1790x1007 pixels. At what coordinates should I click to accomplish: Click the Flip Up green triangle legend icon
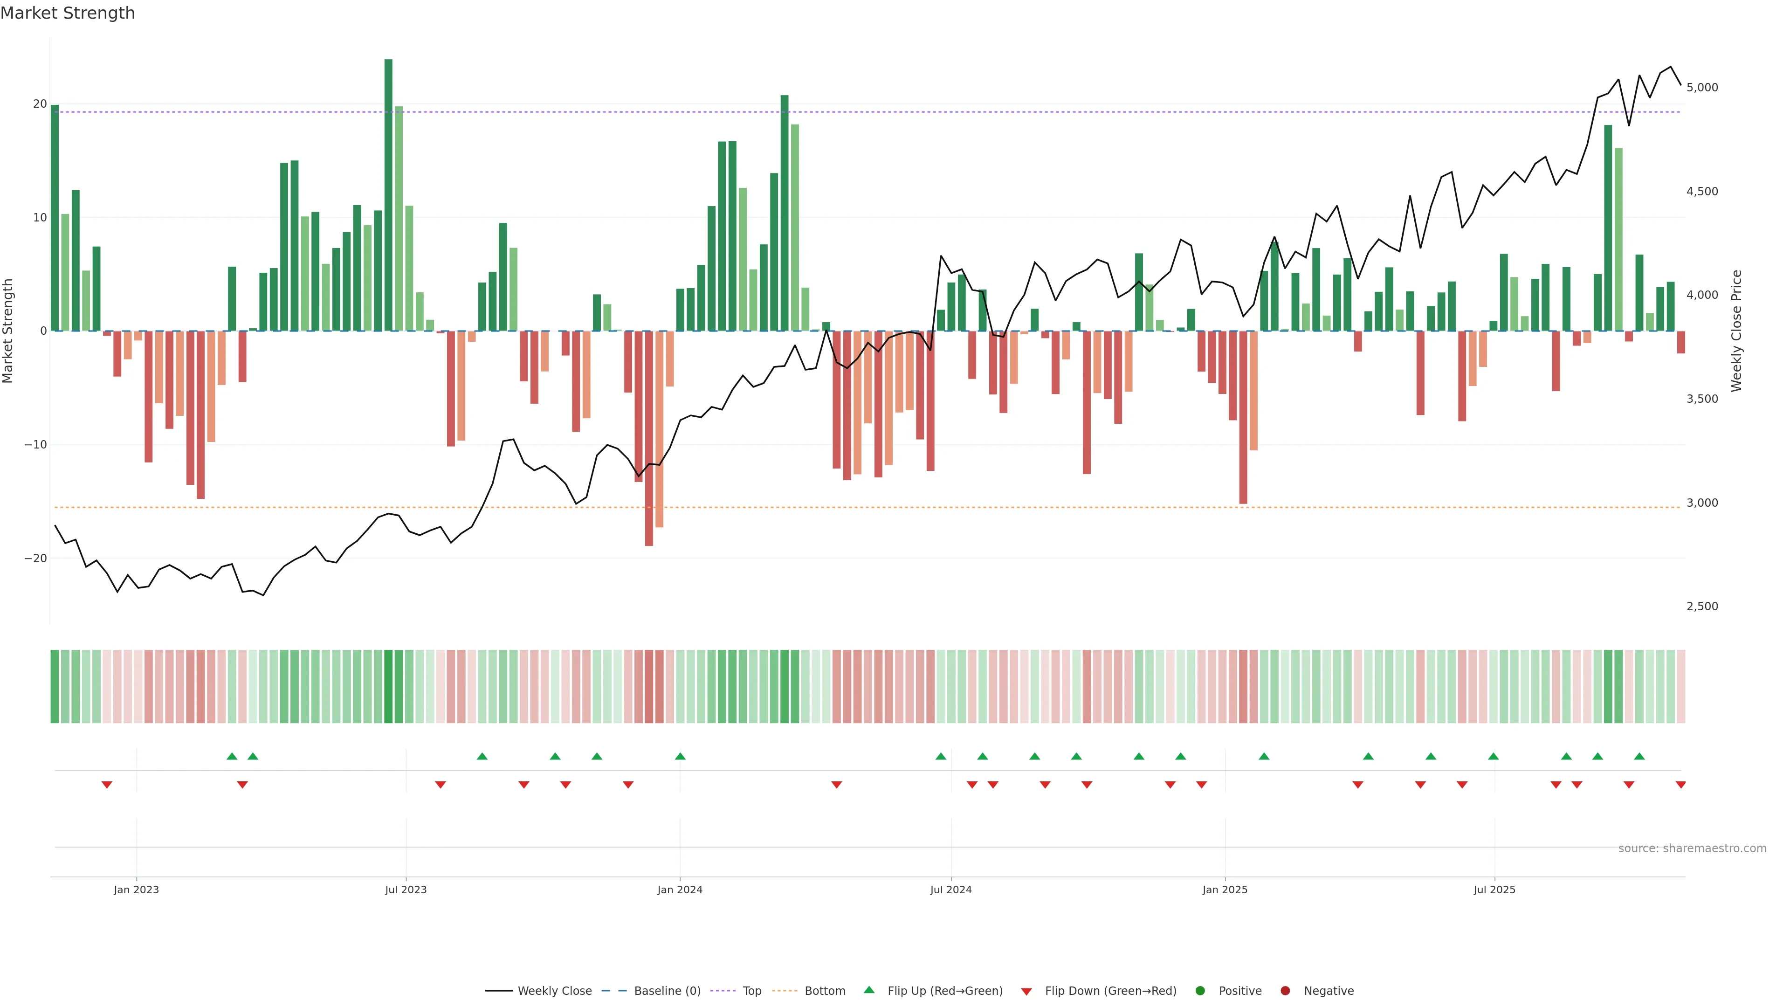click(868, 990)
